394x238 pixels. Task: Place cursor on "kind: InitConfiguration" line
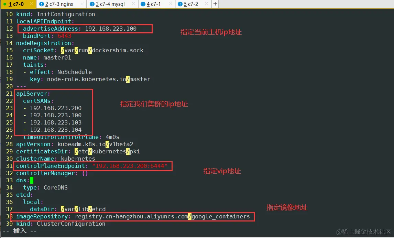56,14
